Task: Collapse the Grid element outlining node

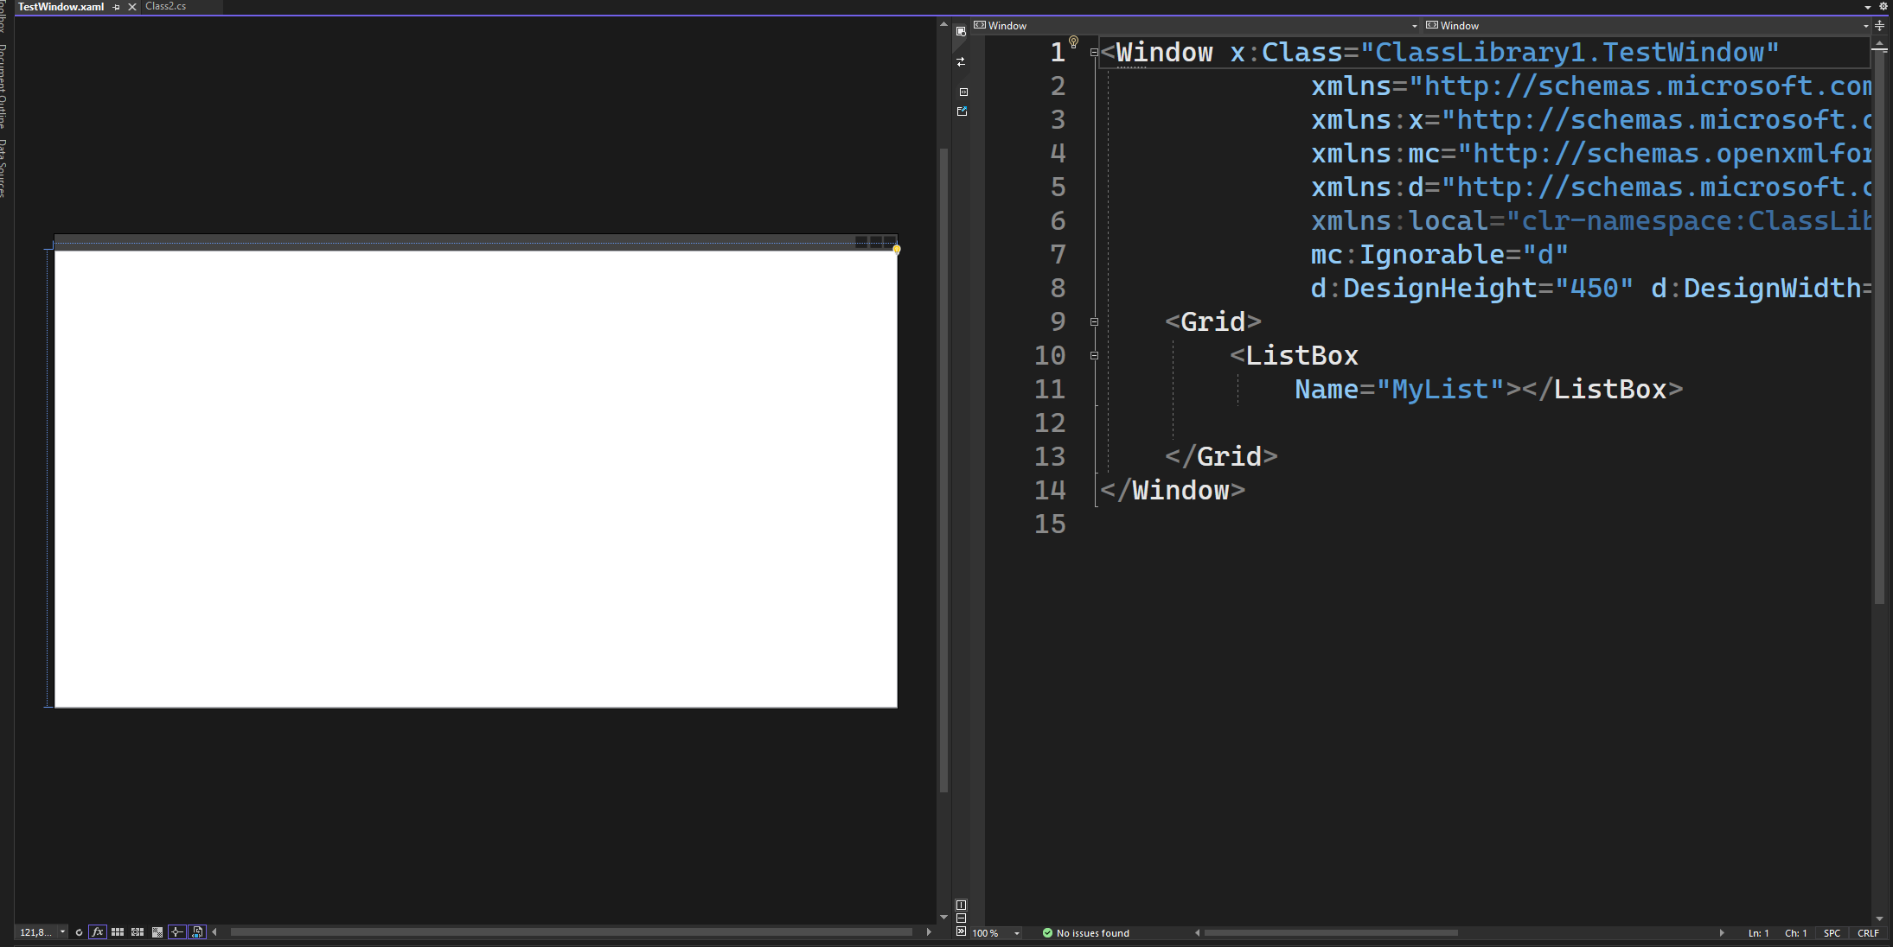Action: point(1094,321)
